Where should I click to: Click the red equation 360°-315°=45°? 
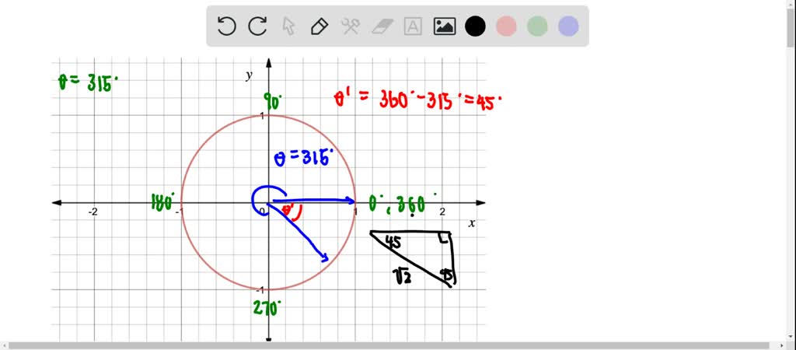click(x=440, y=100)
